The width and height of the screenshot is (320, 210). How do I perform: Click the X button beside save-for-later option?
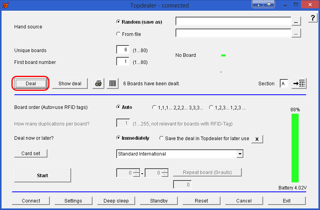point(257,139)
